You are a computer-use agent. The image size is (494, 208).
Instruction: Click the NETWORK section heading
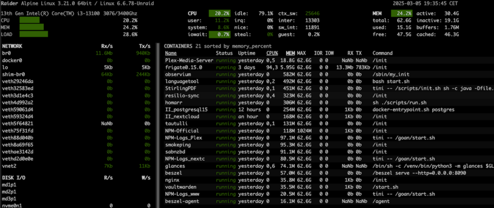[12, 46]
